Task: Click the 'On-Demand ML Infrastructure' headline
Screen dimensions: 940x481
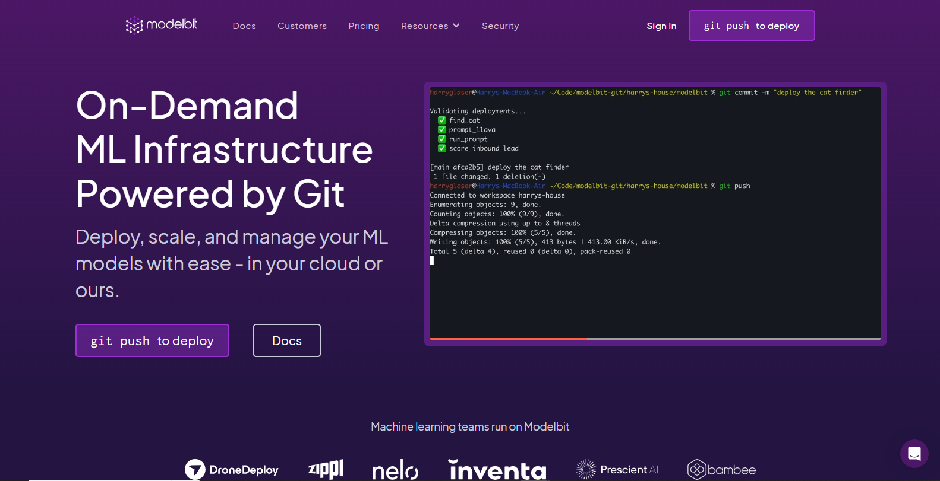Action: point(225,149)
